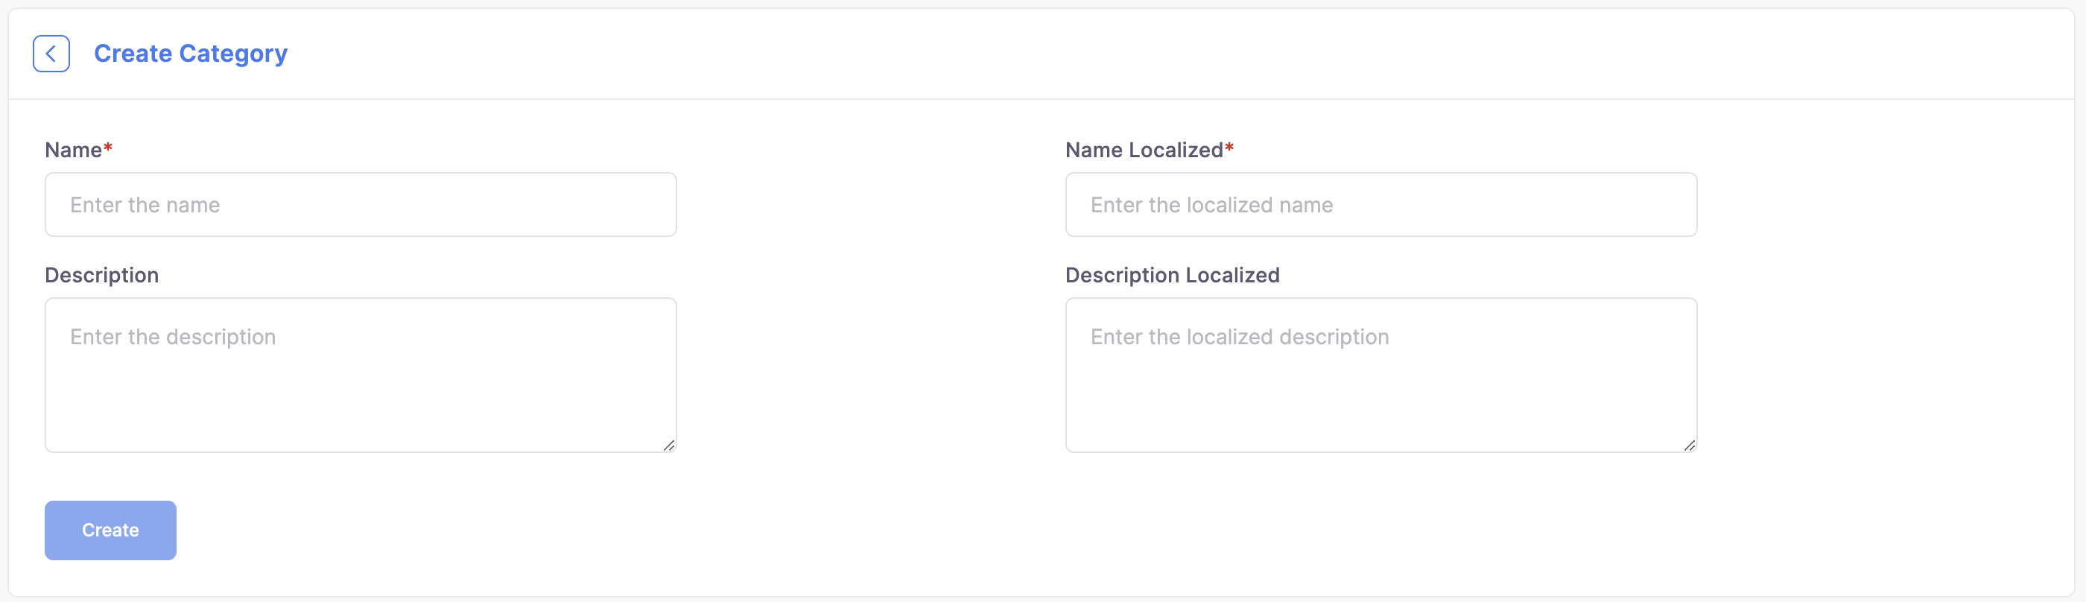
Task: Click inside the Description textarea
Action: (361, 374)
